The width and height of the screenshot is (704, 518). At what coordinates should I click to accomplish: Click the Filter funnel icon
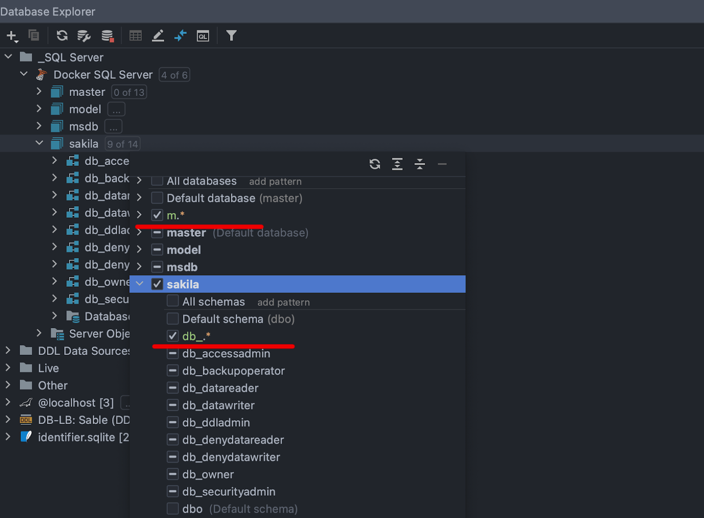pyautogui.click(x=231, y=36)
